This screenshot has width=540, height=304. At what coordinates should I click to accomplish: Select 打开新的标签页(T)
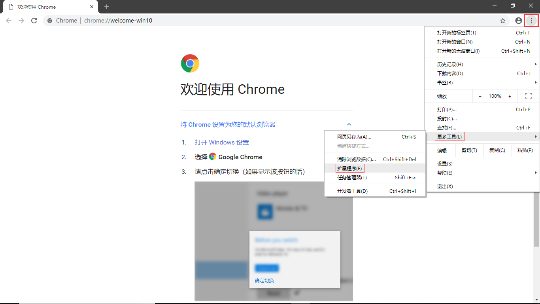point(482,32)
